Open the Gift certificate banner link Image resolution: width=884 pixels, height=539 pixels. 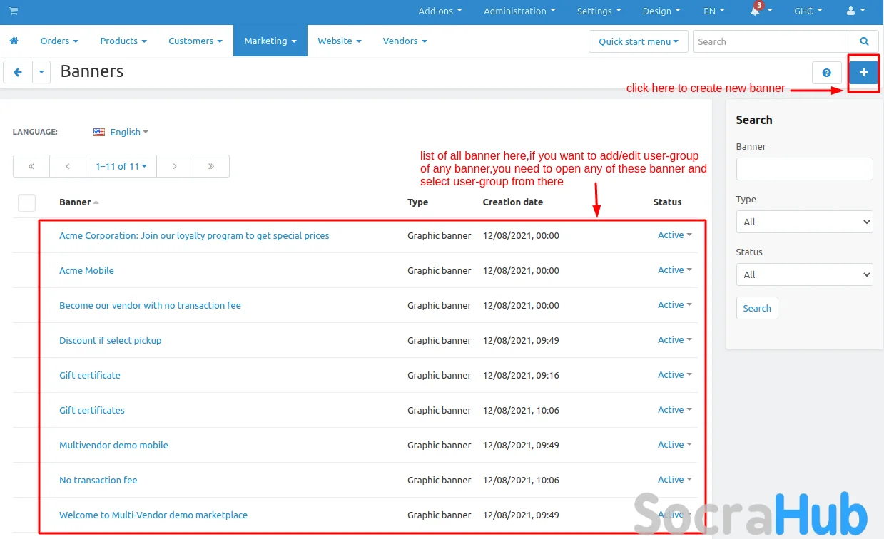click(90, 375)
